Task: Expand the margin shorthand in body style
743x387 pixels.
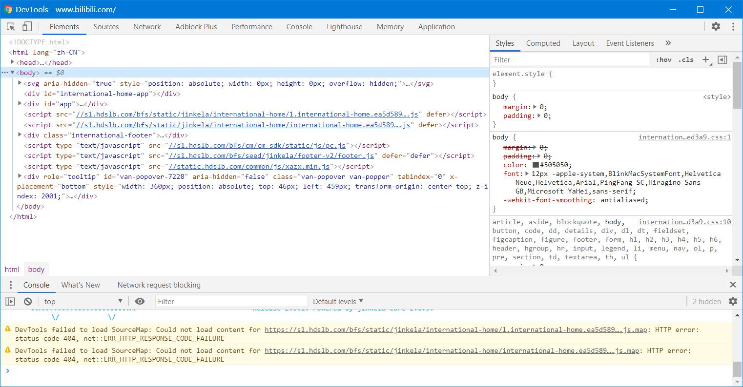Action: tap(535, 107)
